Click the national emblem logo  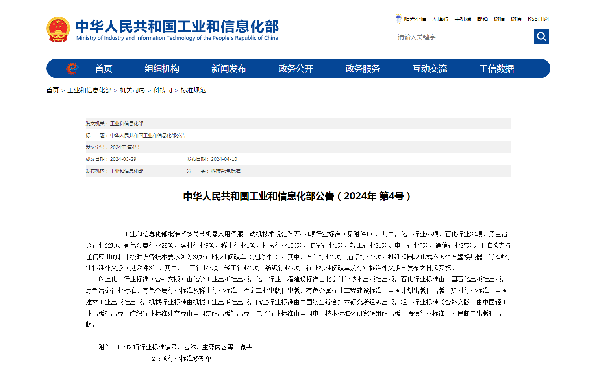pyautogui.click(x=58, y=29)
